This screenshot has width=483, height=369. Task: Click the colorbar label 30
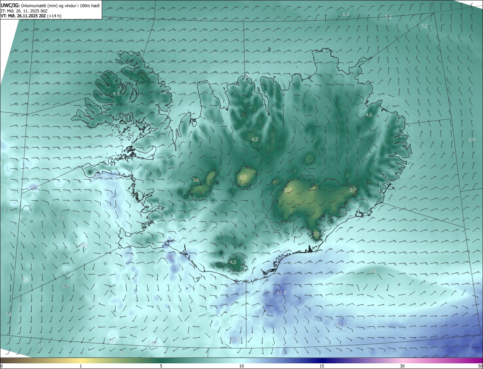(x=402, y=366)
